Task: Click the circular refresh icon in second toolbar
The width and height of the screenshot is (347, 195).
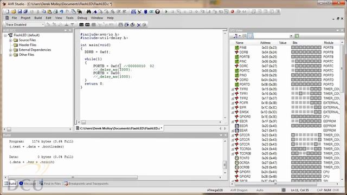Action: pyautogui.click(x=144, y=25)
